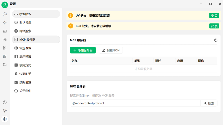Install the missing Bun dependency
Screen dimensions: 223x125
[214, 26]
